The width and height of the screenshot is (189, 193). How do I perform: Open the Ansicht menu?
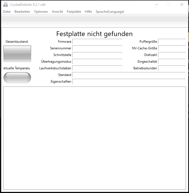point(57,12)
